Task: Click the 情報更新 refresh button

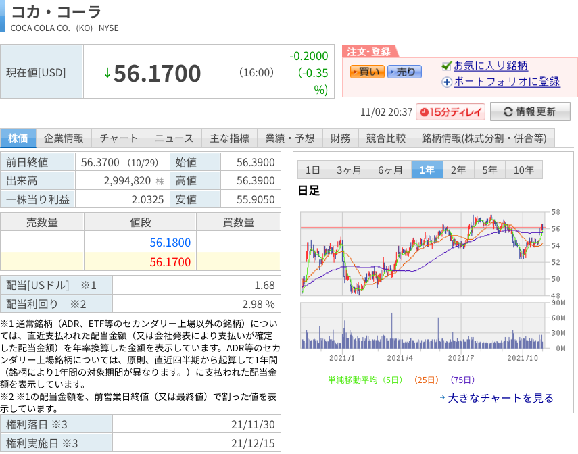Action: (530, 111)
